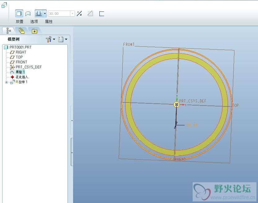
Task: Click the upper sash handle of panel divider
Action: click(72, 120)
